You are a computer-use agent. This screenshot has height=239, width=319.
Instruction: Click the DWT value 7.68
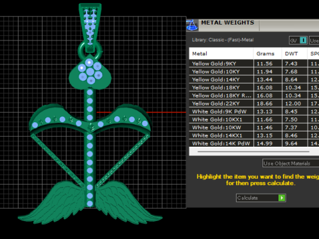click(291, 72)
